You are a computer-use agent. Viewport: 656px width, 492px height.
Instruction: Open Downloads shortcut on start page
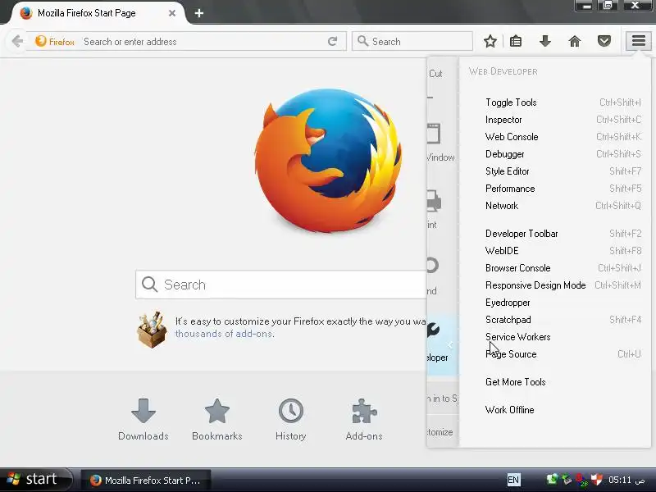[x=143, y=420]
